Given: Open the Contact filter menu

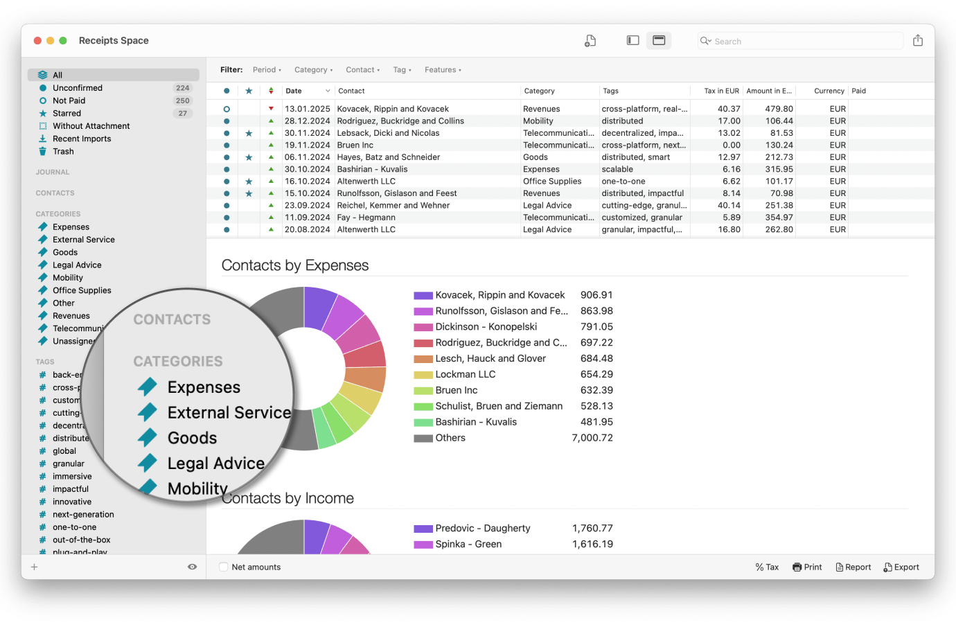Looking at the screenshot, I should [x=362, y=69].
